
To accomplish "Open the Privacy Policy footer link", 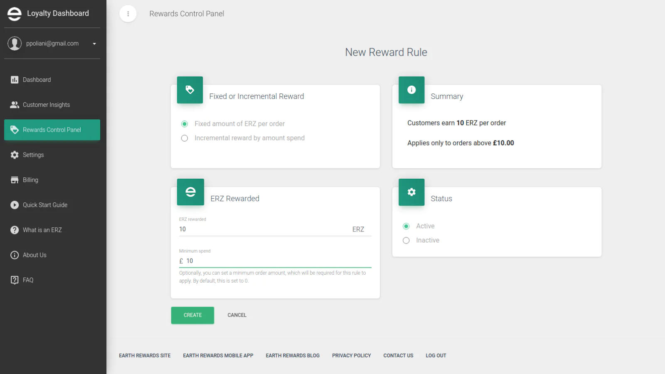I will [351, 356].
